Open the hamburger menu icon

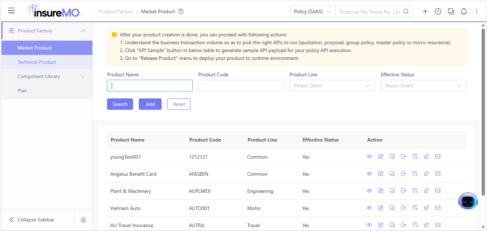click(x=11, y=11)
